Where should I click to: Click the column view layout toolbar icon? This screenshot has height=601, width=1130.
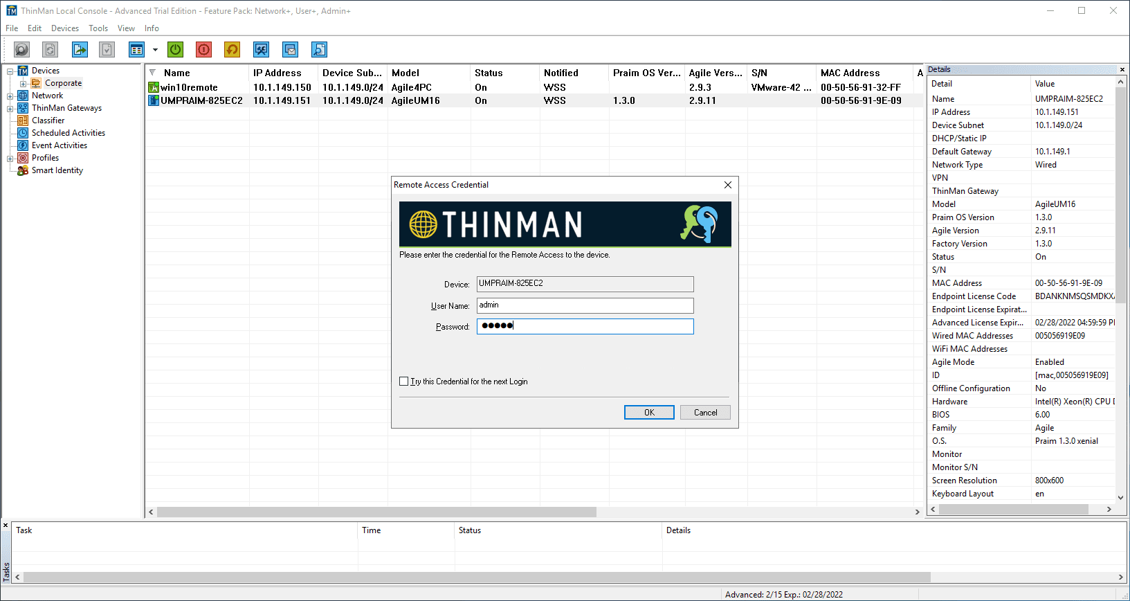(x=136, y=50)
